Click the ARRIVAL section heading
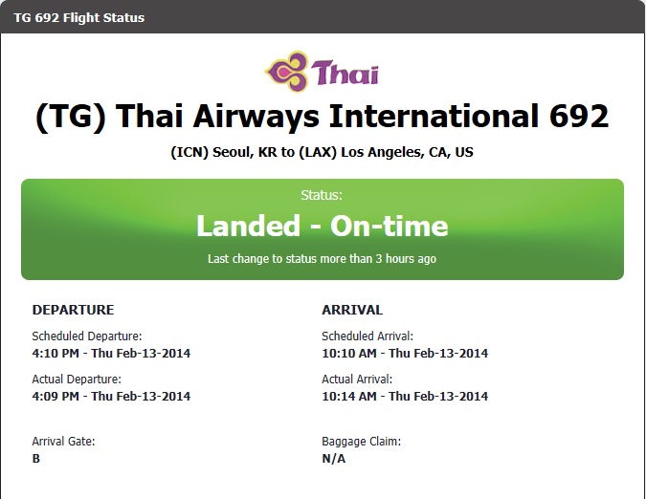This screenshot has width=646, height=499. (x=352, y=310)
